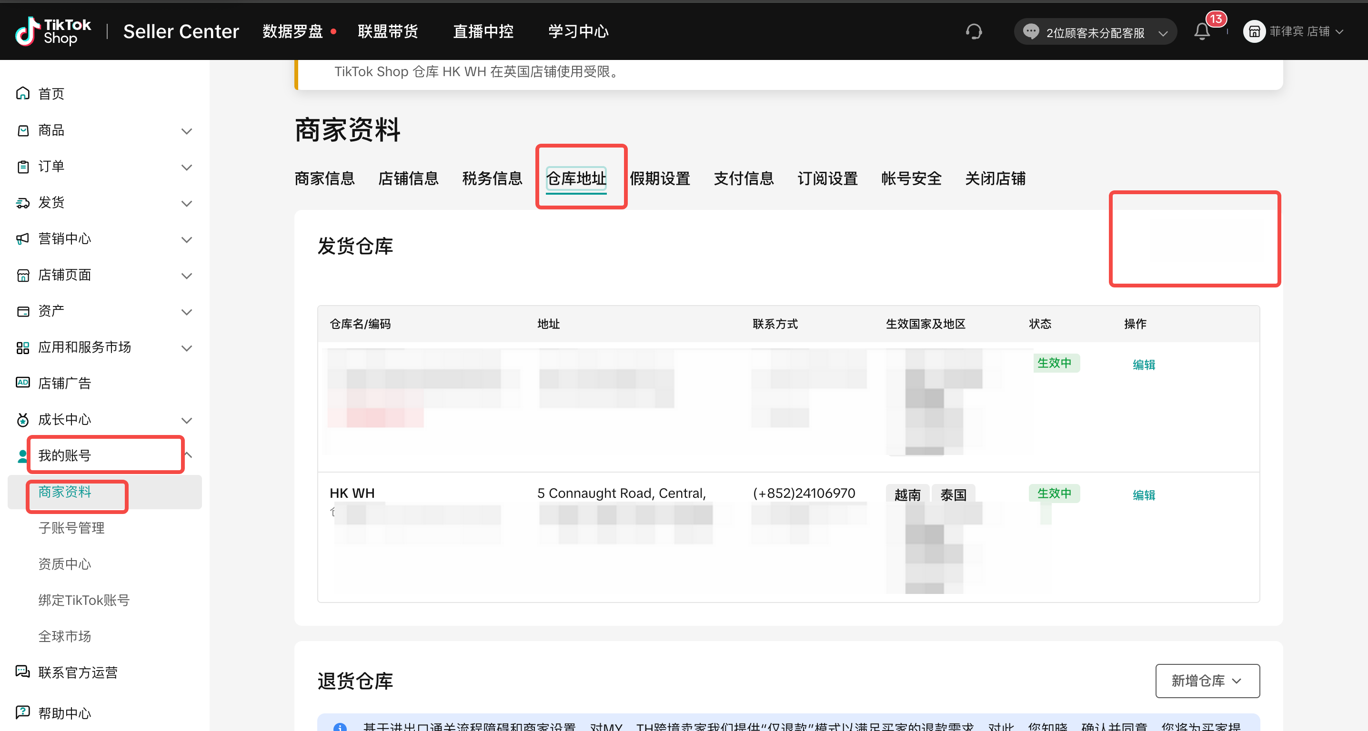The image size is (1368, 731).
Task: Click the help center icon
Action: coord(22,712)
